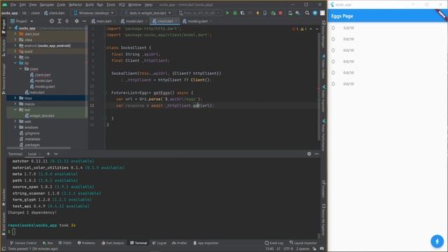
Task: Trigger Flutter hot reload lightning icon
Action: (258, 13)
